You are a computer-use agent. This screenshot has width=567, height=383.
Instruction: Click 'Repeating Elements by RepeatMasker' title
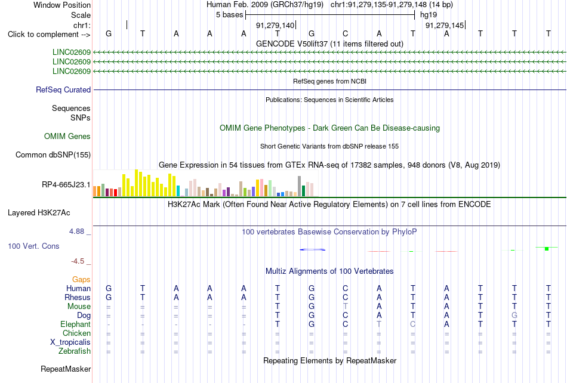pos(329,360)
